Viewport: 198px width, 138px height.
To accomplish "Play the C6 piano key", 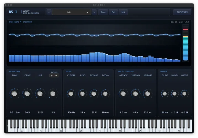I will (x=120, y=130).
